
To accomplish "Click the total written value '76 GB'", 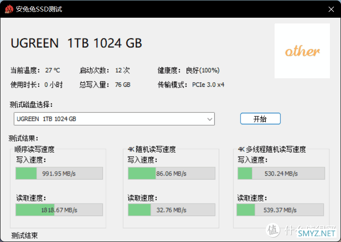I will tap(123, 85).
